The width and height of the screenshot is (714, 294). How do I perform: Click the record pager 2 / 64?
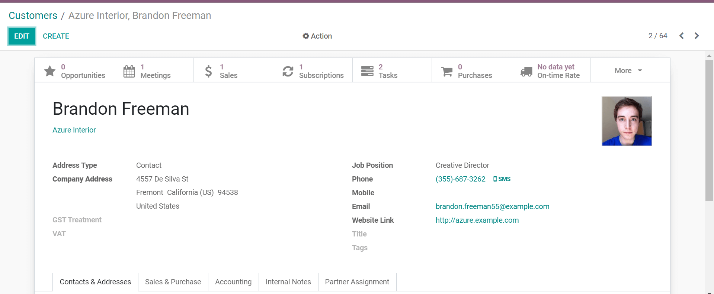658,36
